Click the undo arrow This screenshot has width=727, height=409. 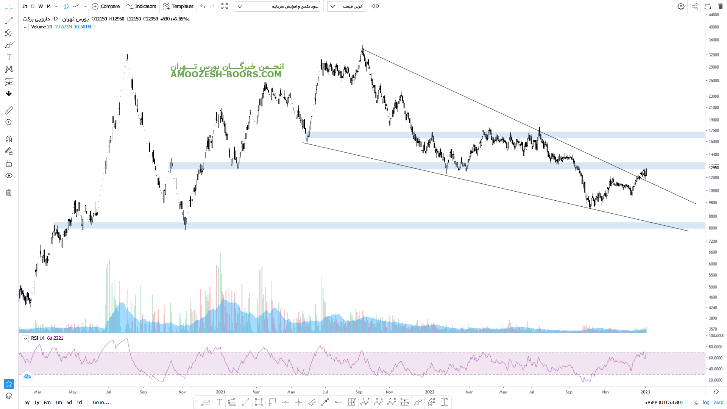[203, 6]
